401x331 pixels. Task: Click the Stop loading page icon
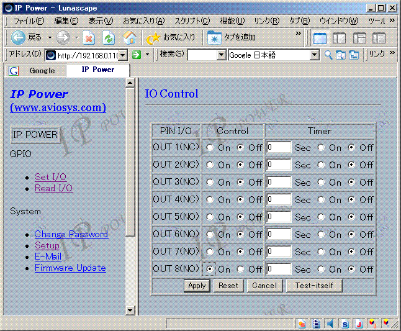click(89, 38)
